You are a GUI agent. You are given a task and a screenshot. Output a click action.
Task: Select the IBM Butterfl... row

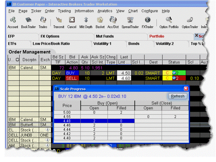click(29, 125)
